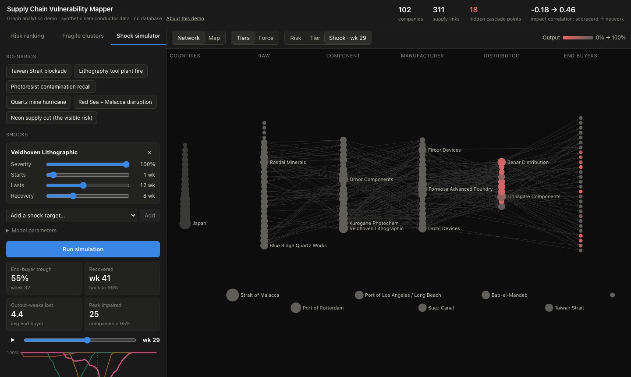Select the Benar Distribution node
Image resolution: width=631 pixels, height=377 pixels.
click(502, 162)
